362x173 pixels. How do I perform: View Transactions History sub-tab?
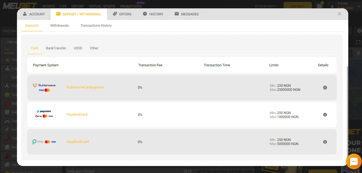tap(96, 26)
